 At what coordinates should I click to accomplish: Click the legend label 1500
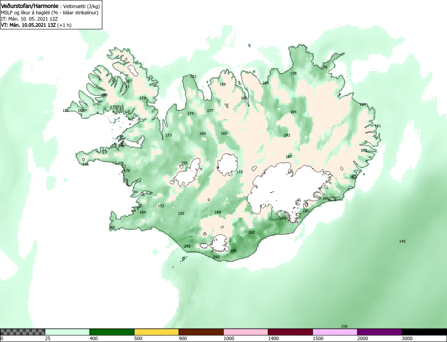[x=318, y=338]
